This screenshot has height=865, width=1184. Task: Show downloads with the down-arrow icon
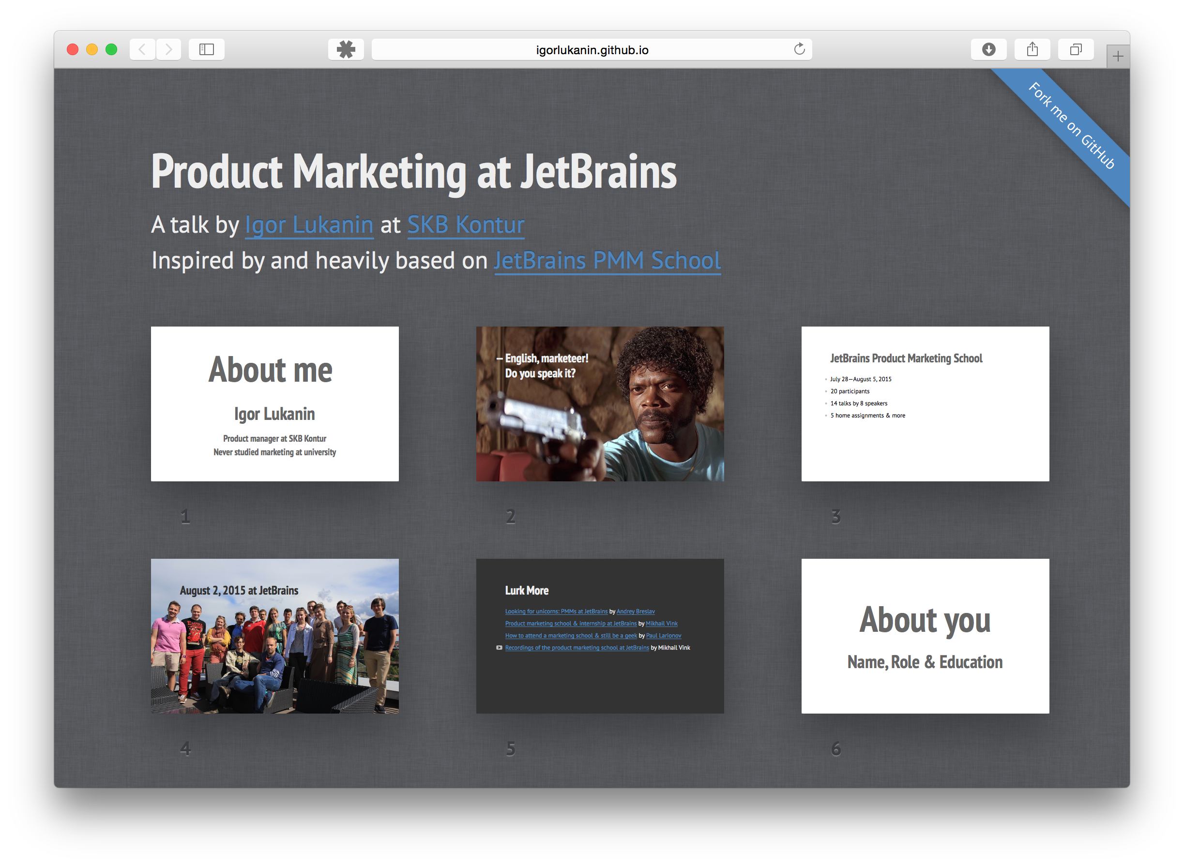[x=988, y=50]
